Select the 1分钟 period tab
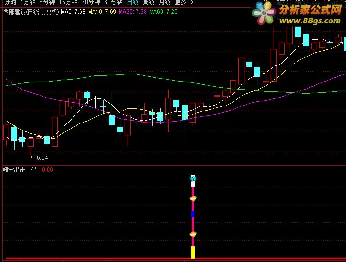This screenshot has width=346, height=262. 28,2
